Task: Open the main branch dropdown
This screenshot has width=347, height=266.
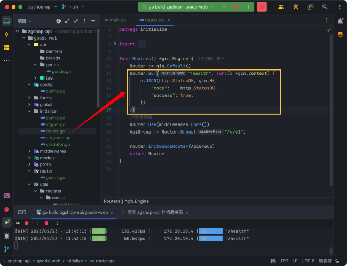Action: 74,7
